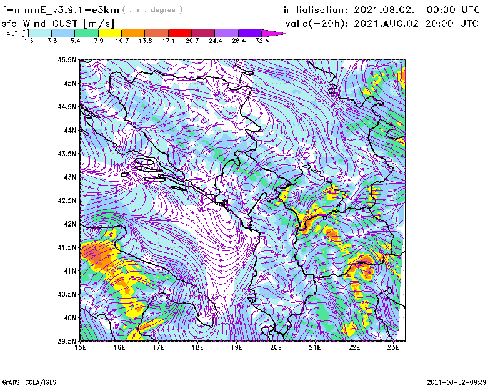Click the 41N latitude label

[x=70, y=271]
